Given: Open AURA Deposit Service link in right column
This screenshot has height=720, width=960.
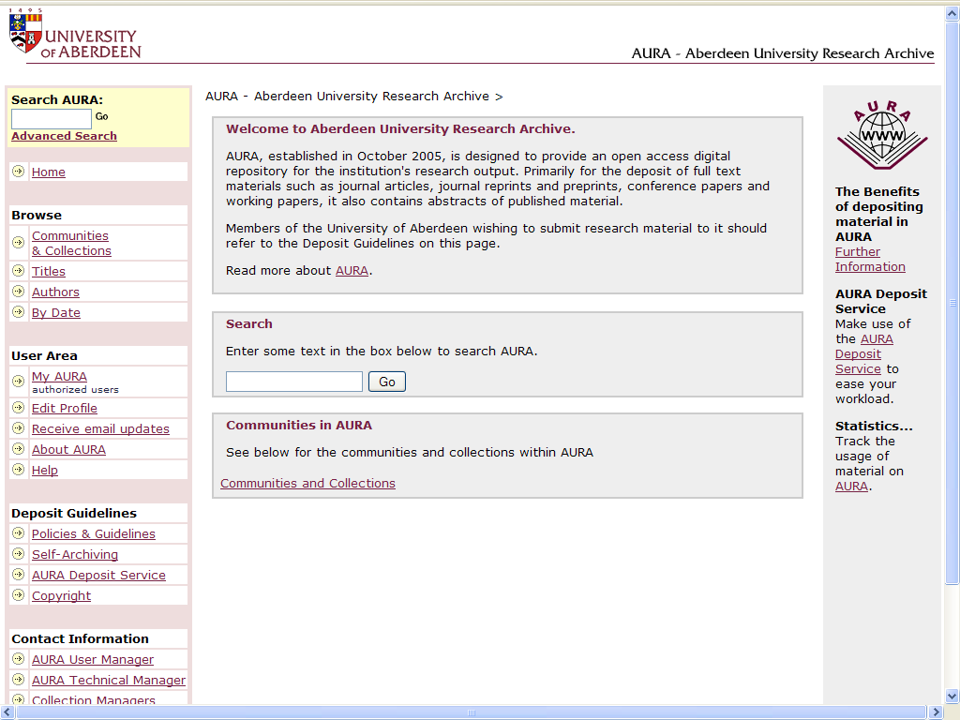Looking at the screenshot, I should click(x=863, y=353).
